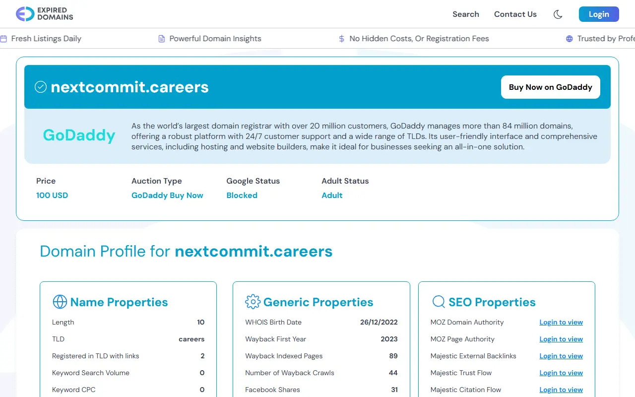Screen dimensions: 635x397
Task: Click Login to view for MOZ Page Authority
Action: (561, 339)
